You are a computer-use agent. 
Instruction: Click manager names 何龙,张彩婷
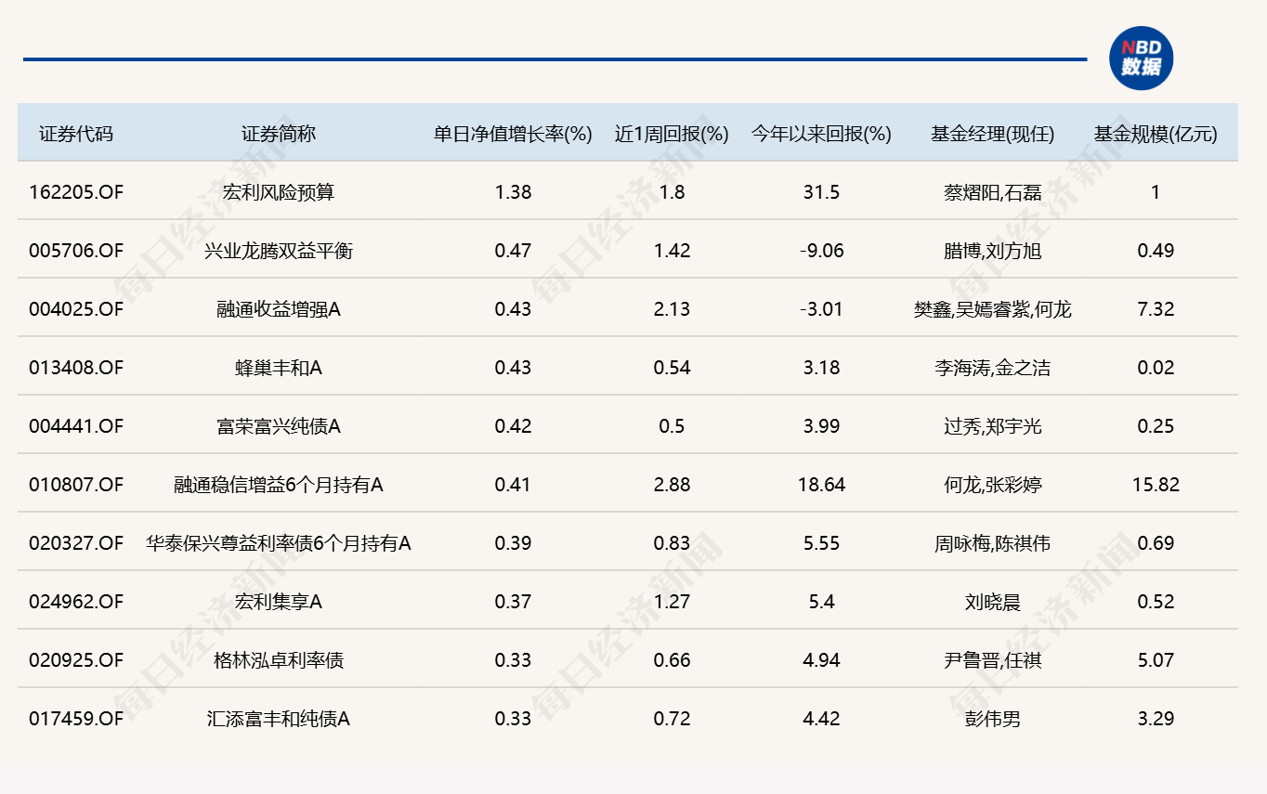[992, 485]
